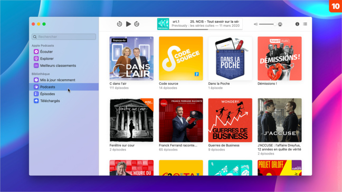
Task: Click the Écouter sidebar icon
Action: click(36, 52)
